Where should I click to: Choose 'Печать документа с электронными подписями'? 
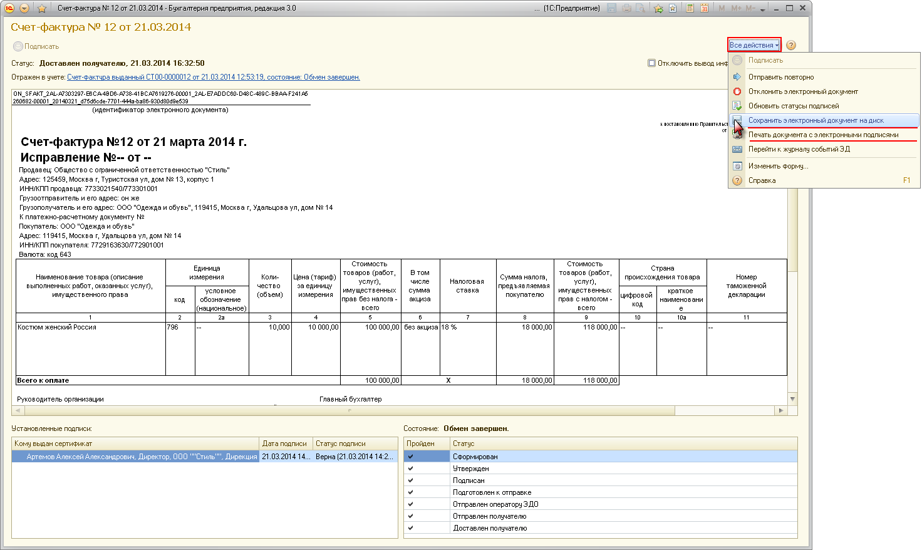coord(823,135)
